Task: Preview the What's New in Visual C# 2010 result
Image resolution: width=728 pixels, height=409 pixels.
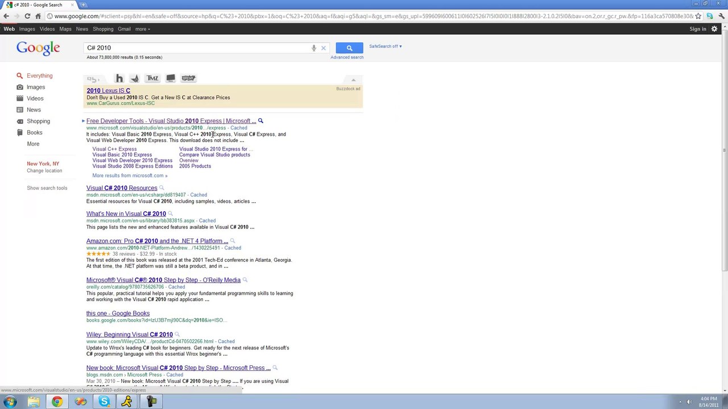Action: click(170, 214)
